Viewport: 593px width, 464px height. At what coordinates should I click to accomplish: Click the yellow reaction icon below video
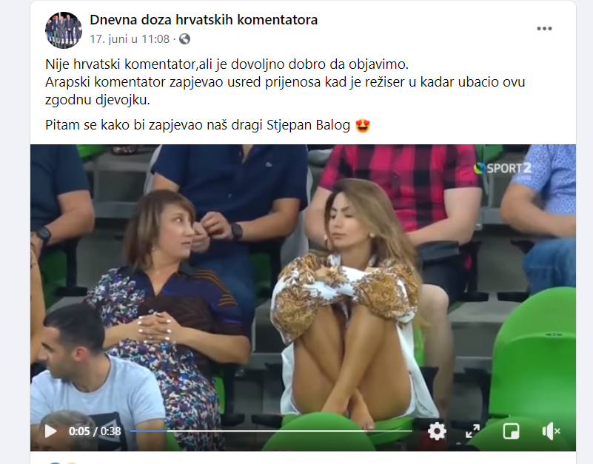[72, 463]
